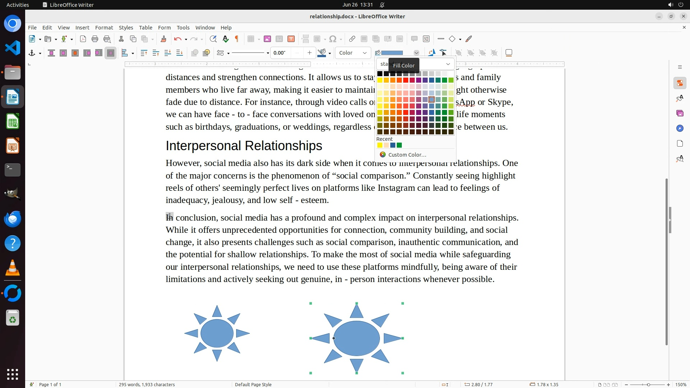Viewport: 690px width, 388px height.
Task: Click Custom Color option
Action: pos(407,155)
